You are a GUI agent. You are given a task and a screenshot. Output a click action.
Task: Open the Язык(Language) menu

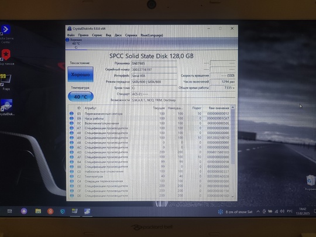pos(152,35)
